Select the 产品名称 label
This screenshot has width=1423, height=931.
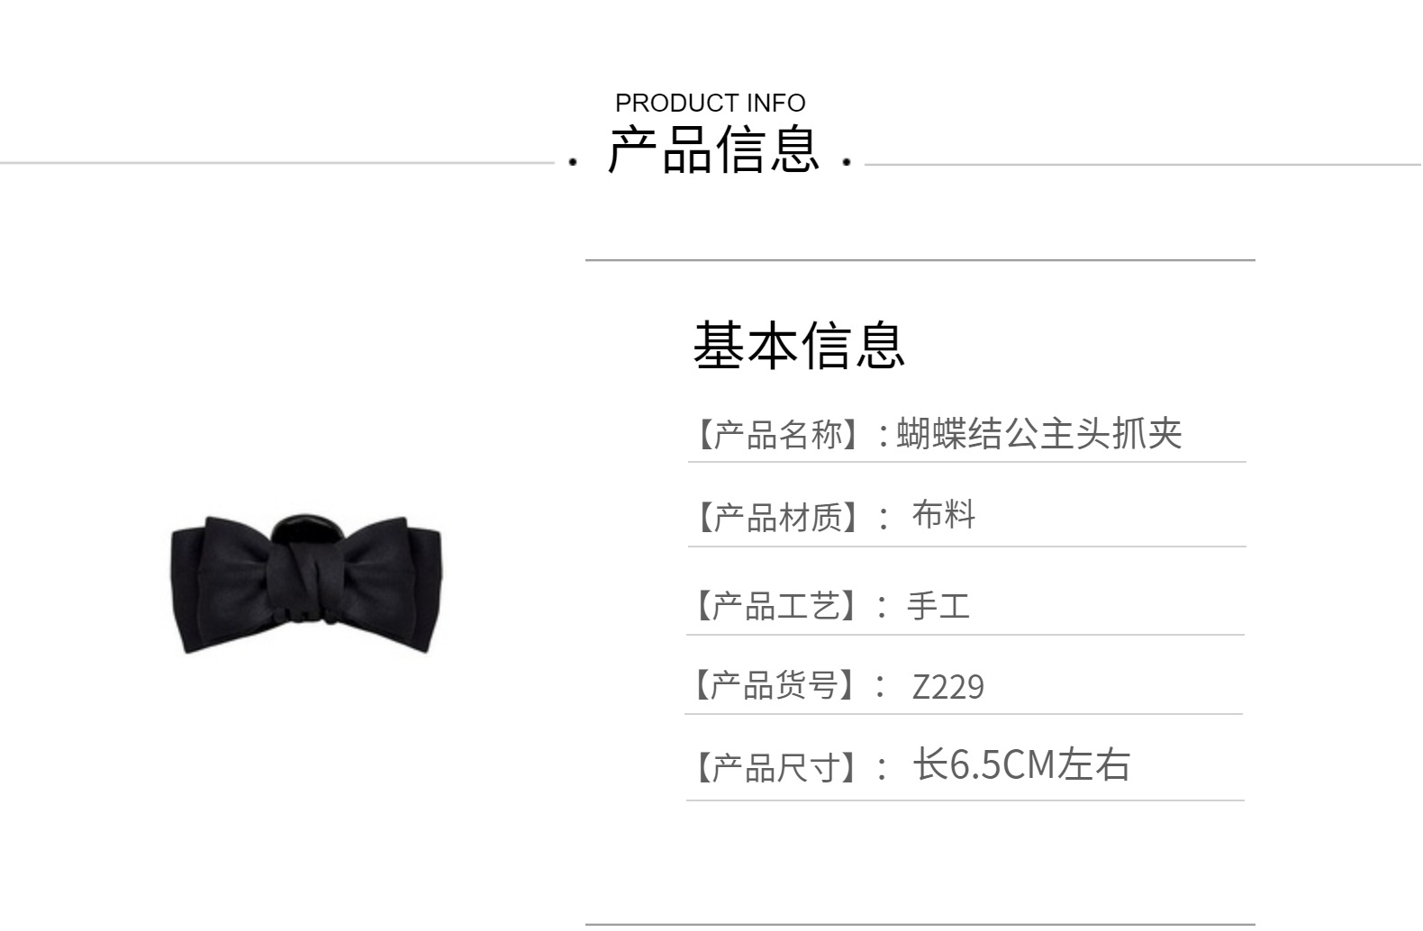coord(780,435)
